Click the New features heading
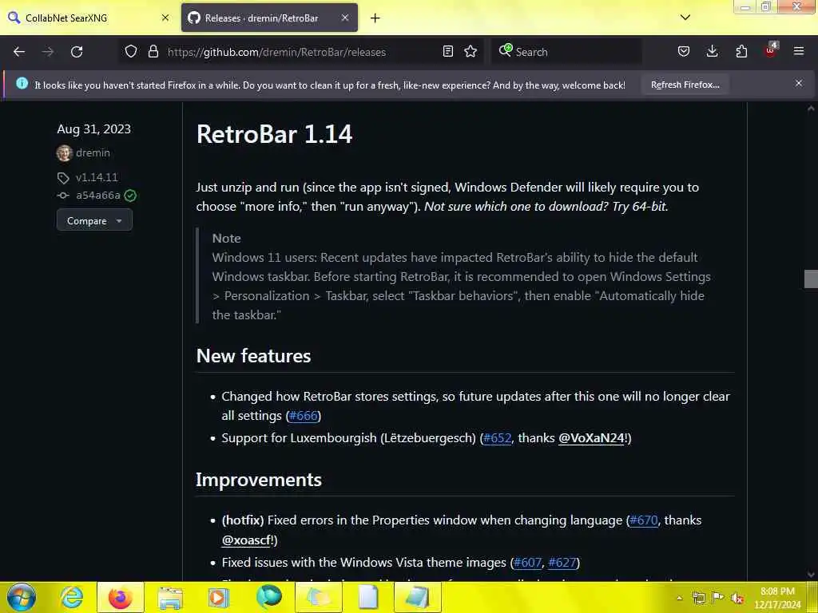Image resolution: width=818 pixels, height=613 pixels. [x=253, y=356]
